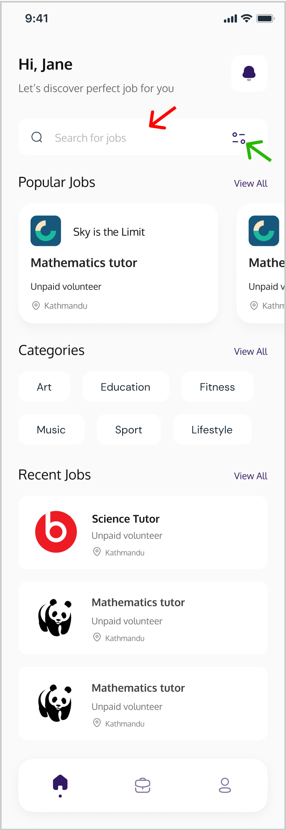
Task: Tap the last panda logo in Recent Jobs
Action: [x=55, y=703]
